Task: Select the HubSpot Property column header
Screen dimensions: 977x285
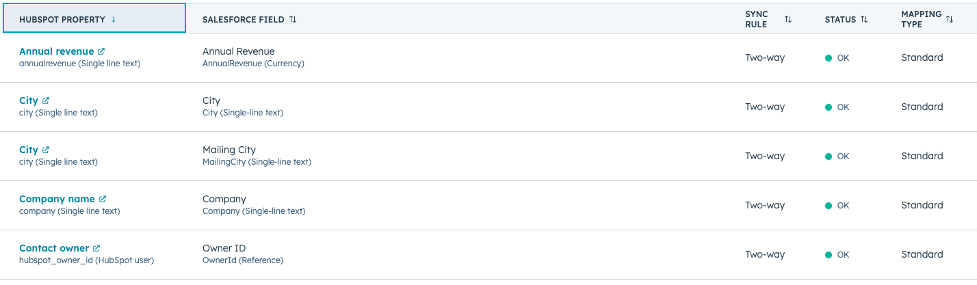Action: coord(62,19)
